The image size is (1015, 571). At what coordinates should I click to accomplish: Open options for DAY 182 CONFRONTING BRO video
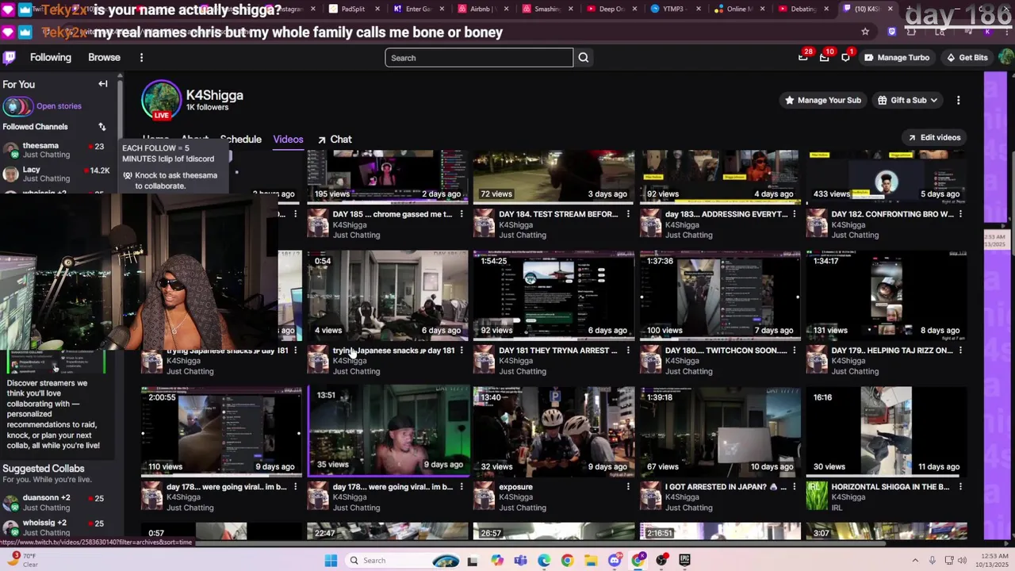pyautogui.click(x=960, y=214)
